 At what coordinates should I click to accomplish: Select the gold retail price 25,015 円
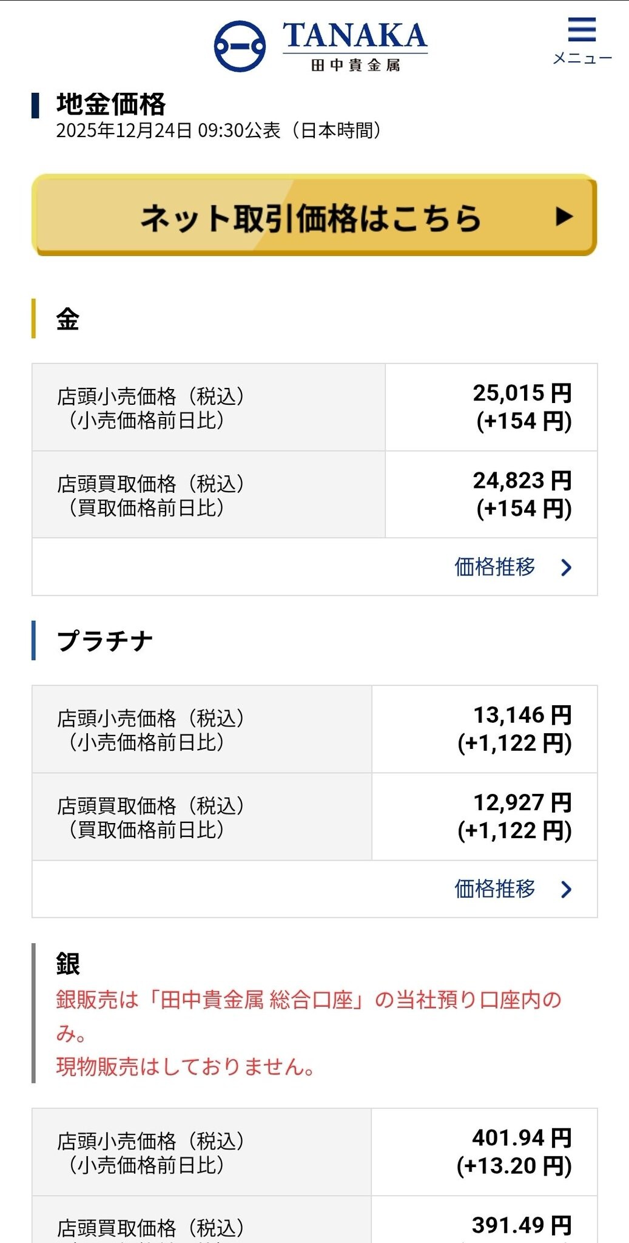522,393
